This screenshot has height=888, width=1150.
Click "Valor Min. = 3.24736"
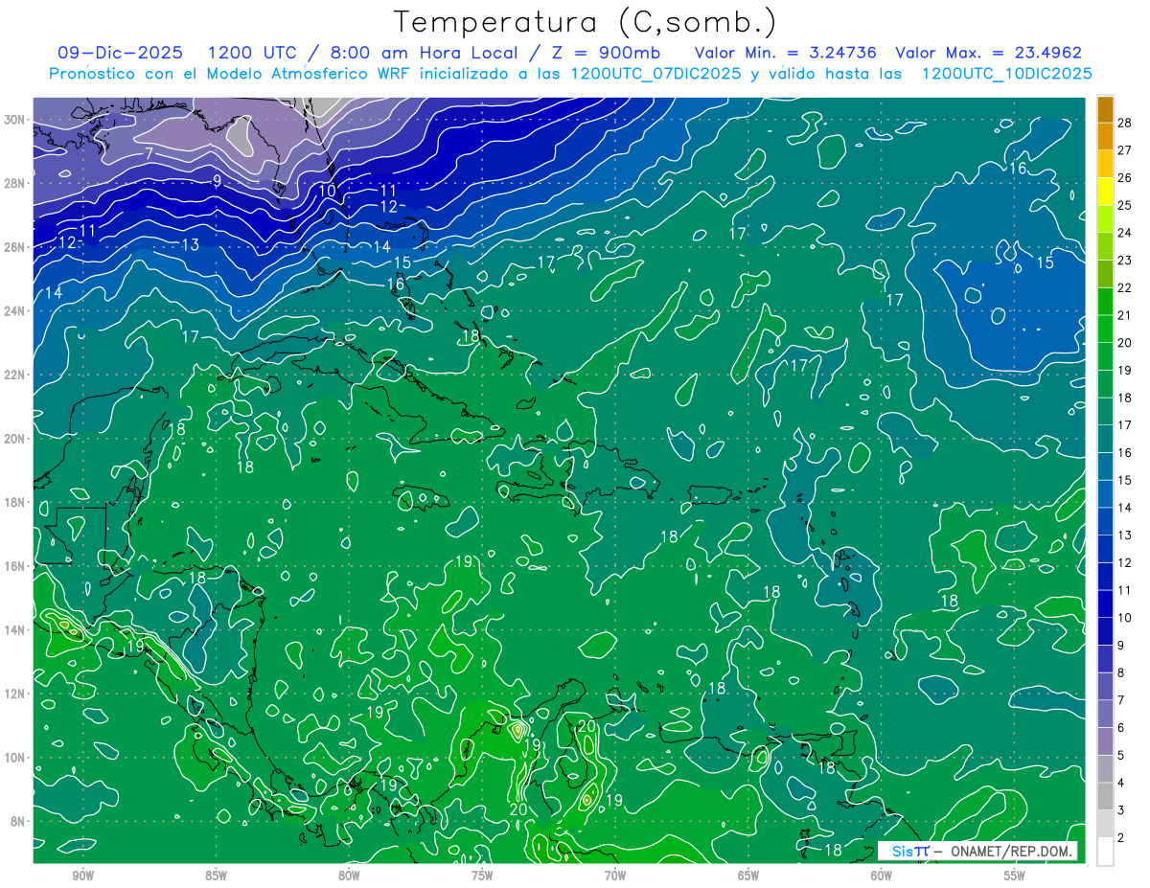pos(785,53)
